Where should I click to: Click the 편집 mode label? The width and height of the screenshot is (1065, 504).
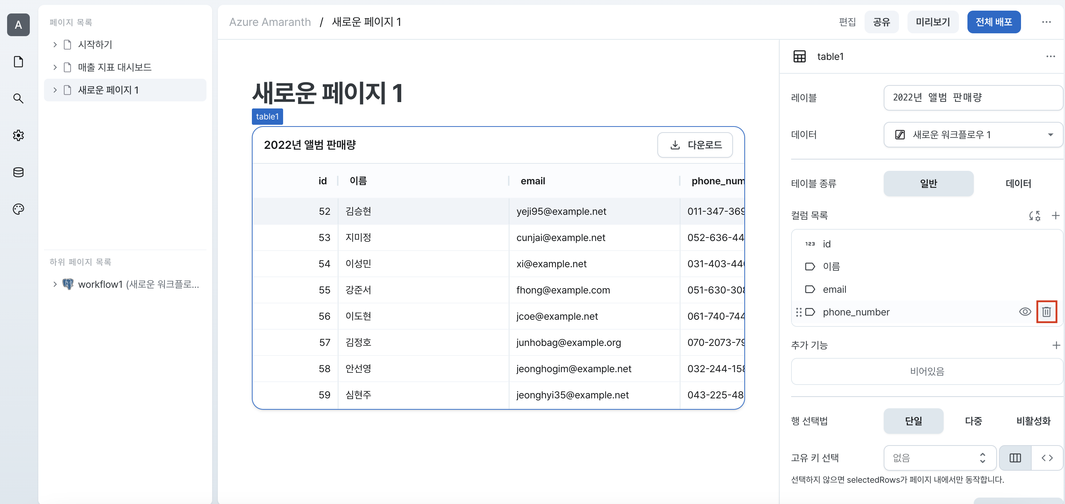pyautogui.click(x=847, y=22)
